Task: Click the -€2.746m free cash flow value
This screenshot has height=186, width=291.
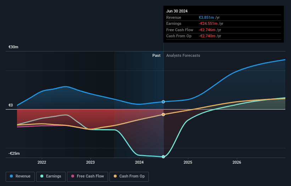Action: click(x=207, y=30)
